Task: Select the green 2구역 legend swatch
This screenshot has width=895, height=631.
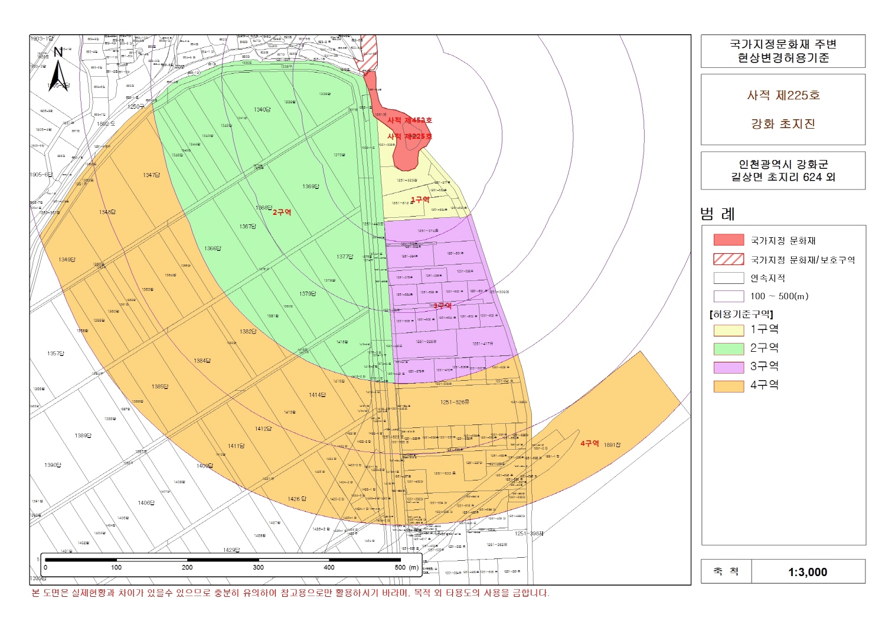Action: pos(729,348)
